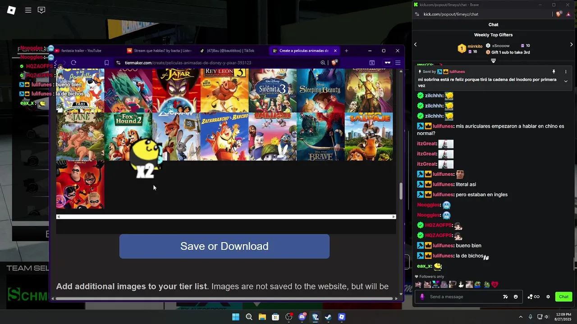Screen dimensions: 577x324
Task: Click the translate icon in chat input
Action: pyautogui.click(x=505, y=297)
